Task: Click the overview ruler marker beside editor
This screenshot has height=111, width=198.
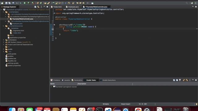Action: click(x=197, y=29)
